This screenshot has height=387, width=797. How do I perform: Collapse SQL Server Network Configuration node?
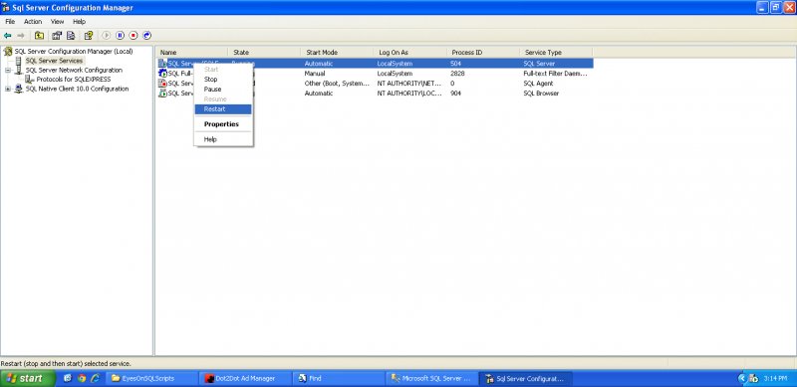8,70
